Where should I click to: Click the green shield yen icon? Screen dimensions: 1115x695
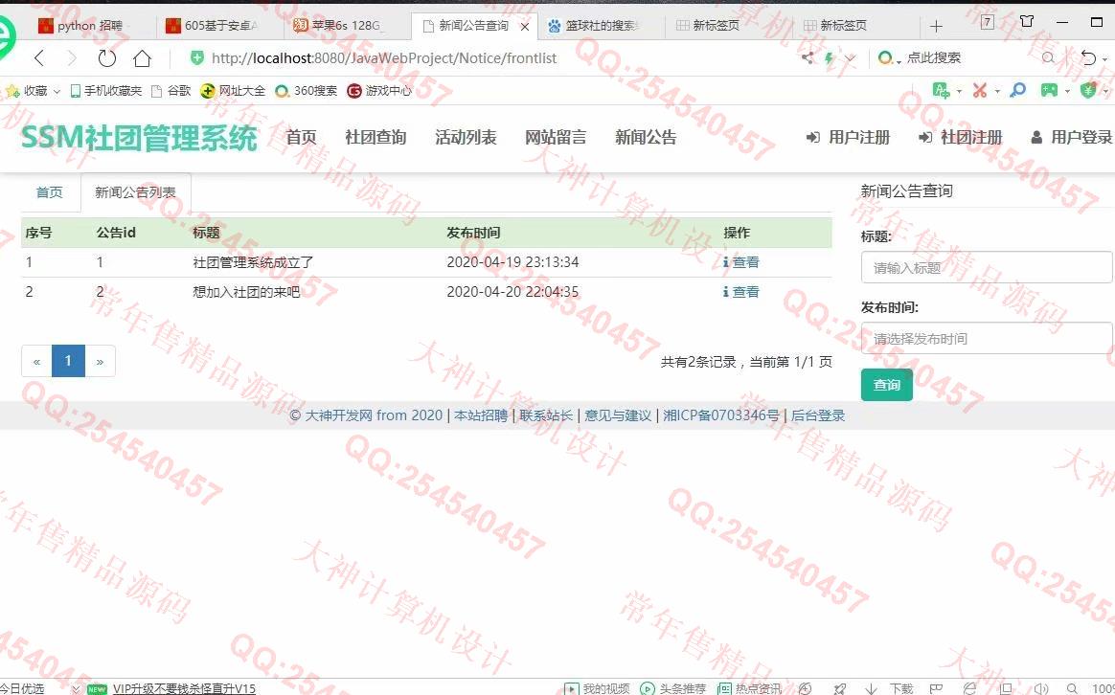[x=1088, y=90]
